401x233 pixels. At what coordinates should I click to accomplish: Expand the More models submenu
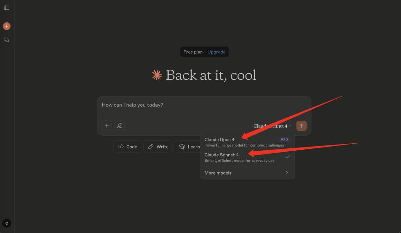(247, 173)
